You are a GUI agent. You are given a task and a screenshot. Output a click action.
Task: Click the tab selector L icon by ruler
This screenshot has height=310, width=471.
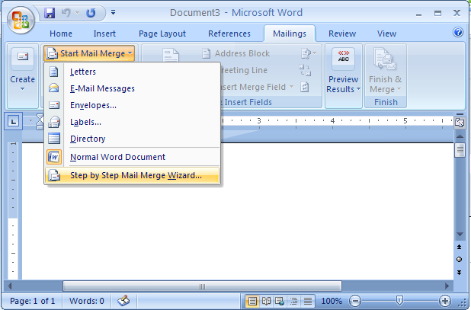point(14,120)
